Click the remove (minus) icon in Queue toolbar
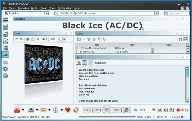 coord(84,39)
